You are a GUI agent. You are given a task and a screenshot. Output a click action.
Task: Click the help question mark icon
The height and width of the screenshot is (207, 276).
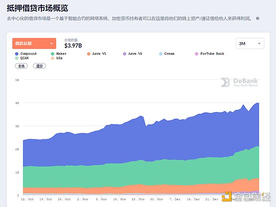tap(258, 18)
